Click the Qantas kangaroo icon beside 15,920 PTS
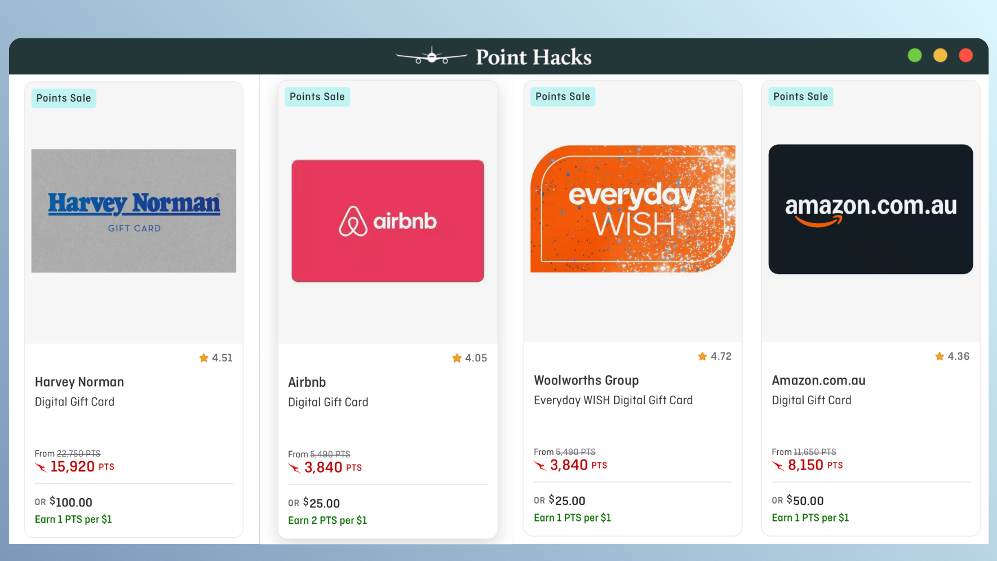This screenshot has height=561, width=997. pos(41,467)
